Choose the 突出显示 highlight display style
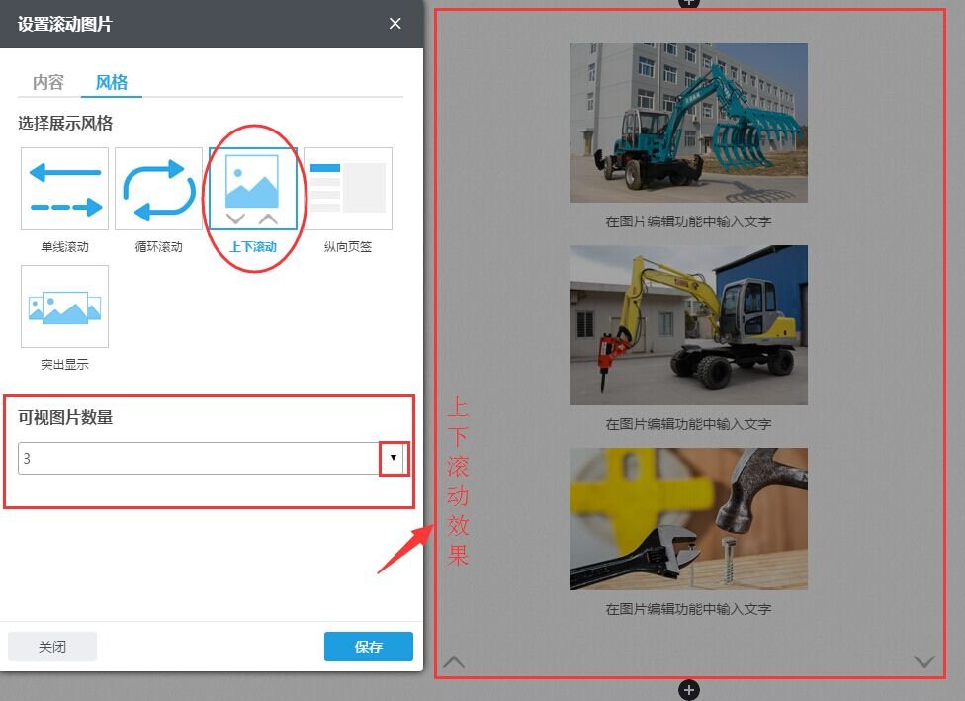 click(x=64, y=307)
